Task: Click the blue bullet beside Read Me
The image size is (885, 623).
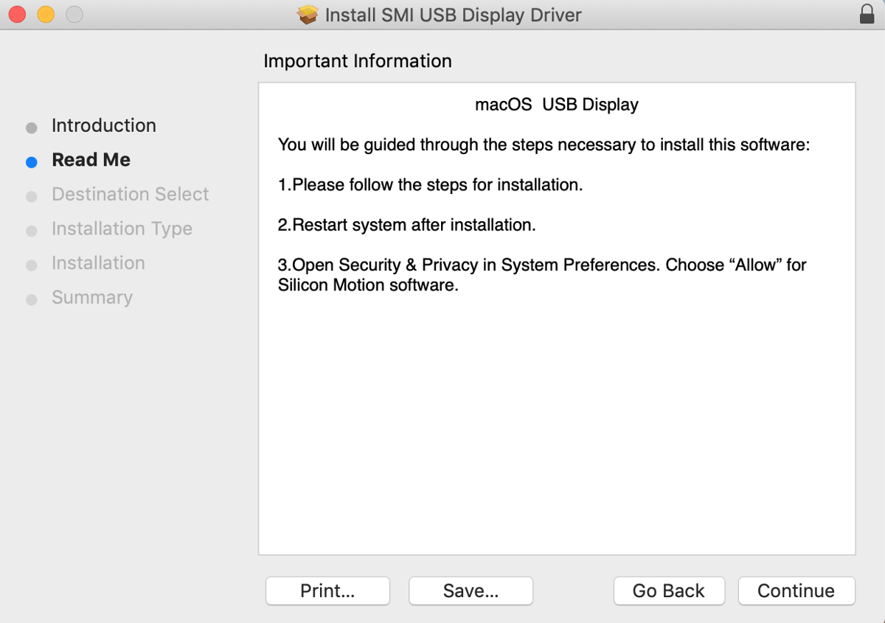Action: click(x=31, y=161)
